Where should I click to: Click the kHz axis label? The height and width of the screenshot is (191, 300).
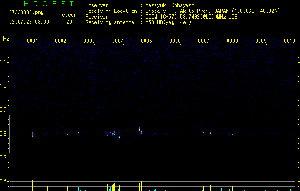pyautogui.click(x=4, y=39)
